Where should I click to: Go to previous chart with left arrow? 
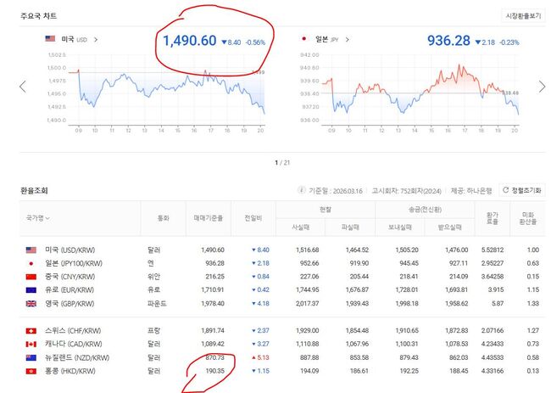[23, 87]
